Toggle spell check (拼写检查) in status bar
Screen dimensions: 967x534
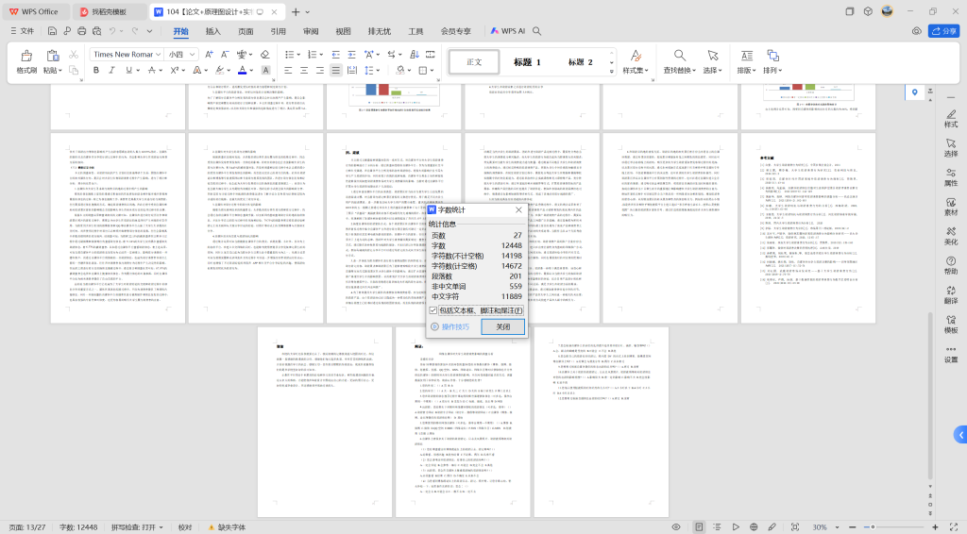[137, 527]
